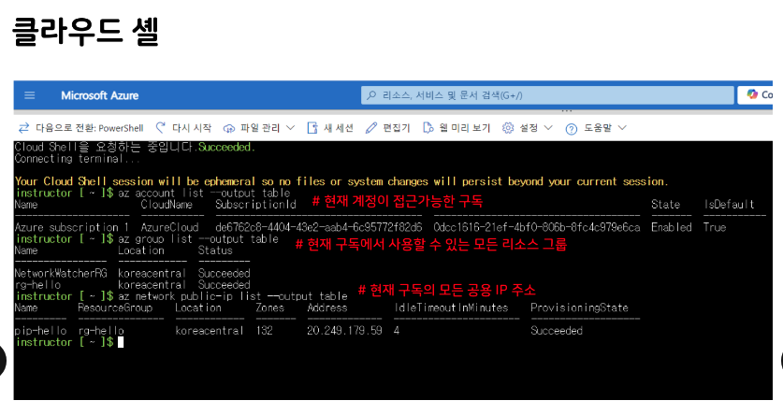Click the resource search field
Viewport: 783px width, 415px height.
(x=547, y=95)
